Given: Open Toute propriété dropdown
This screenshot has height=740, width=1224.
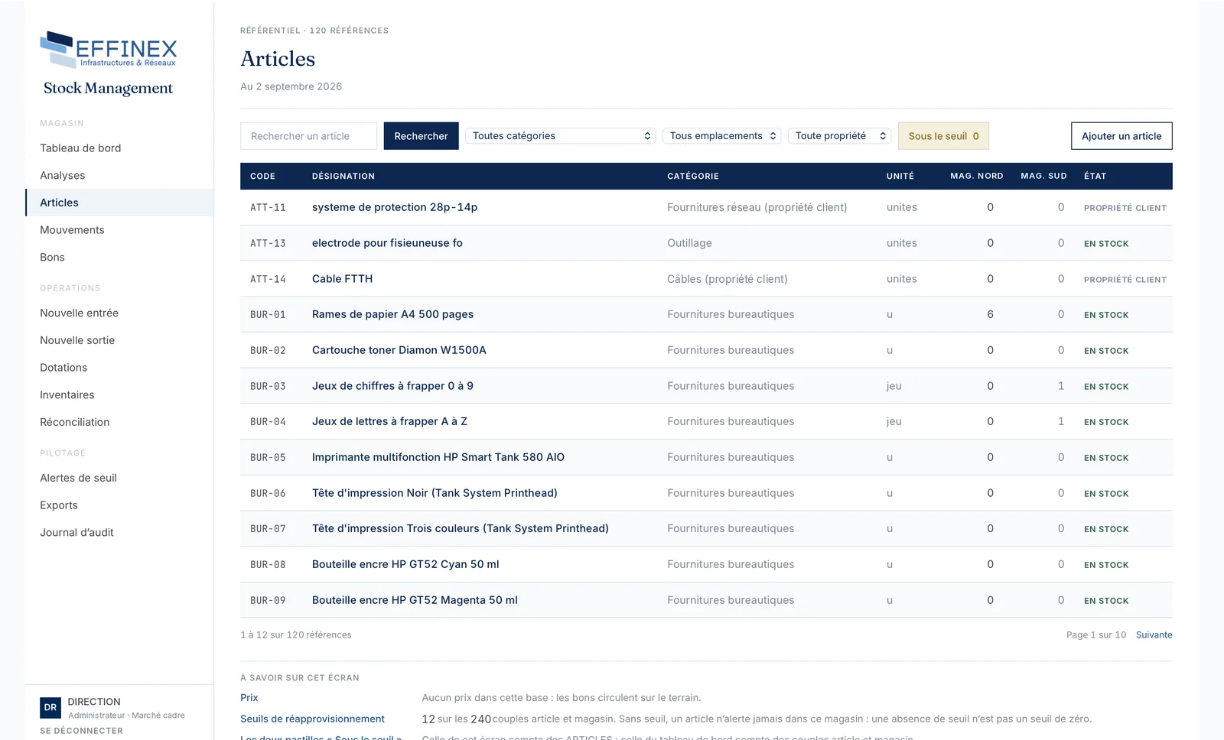Looking at the screenshot, I should click(x=839, y=136).
